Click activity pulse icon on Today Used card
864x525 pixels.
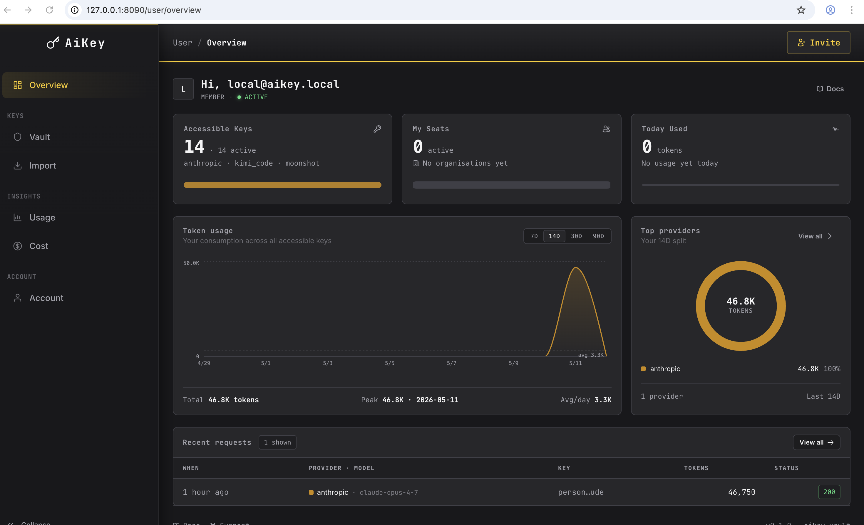835,129
